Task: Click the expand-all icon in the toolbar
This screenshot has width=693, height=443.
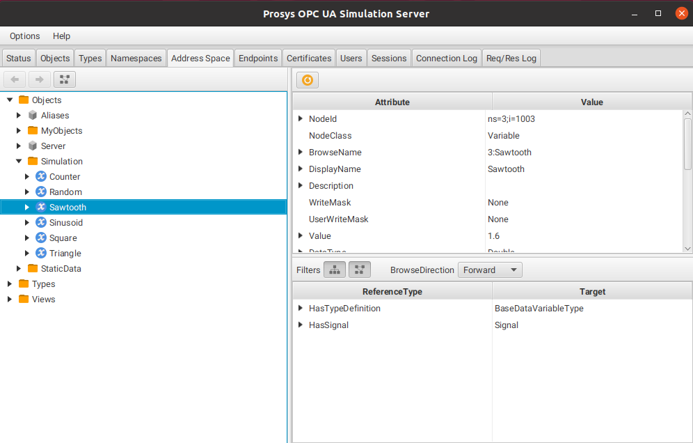Action: pos(64,79)
